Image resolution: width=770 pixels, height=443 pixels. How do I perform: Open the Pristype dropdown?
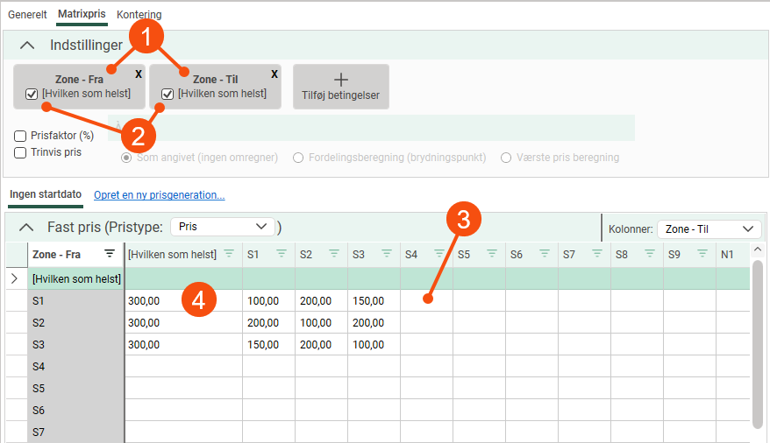[x=222, y=227]
